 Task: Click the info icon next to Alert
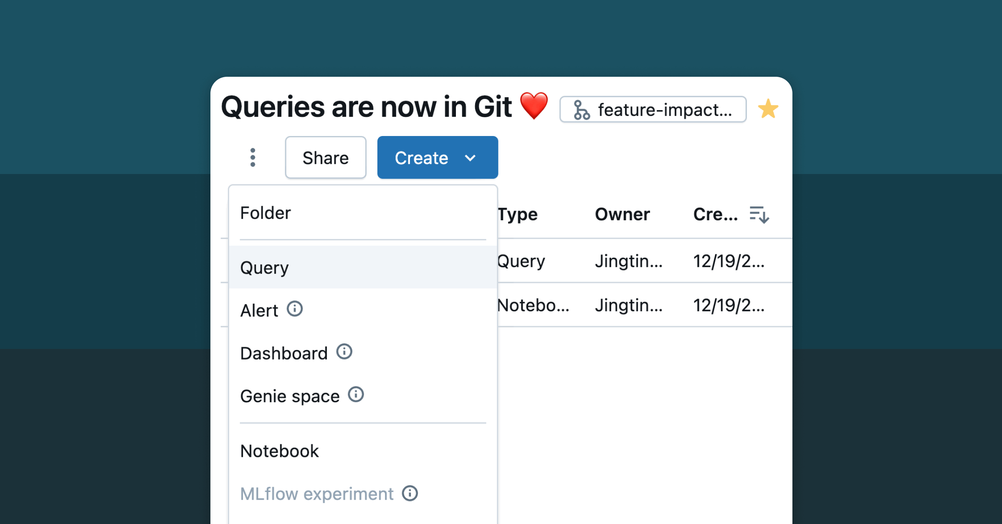(x=295, y=309)
